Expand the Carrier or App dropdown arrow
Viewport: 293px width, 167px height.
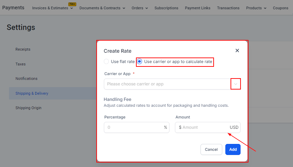[236, 84]
